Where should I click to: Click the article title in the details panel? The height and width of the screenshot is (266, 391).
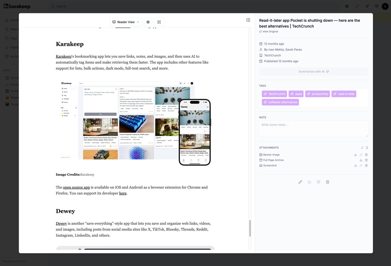click(309, 23)
